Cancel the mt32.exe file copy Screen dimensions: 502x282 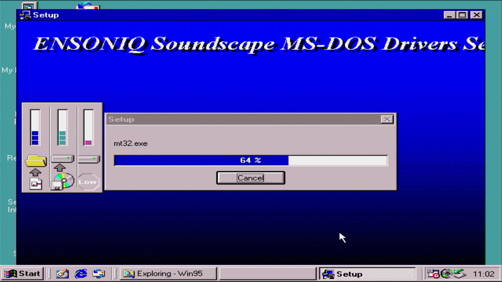250,178
